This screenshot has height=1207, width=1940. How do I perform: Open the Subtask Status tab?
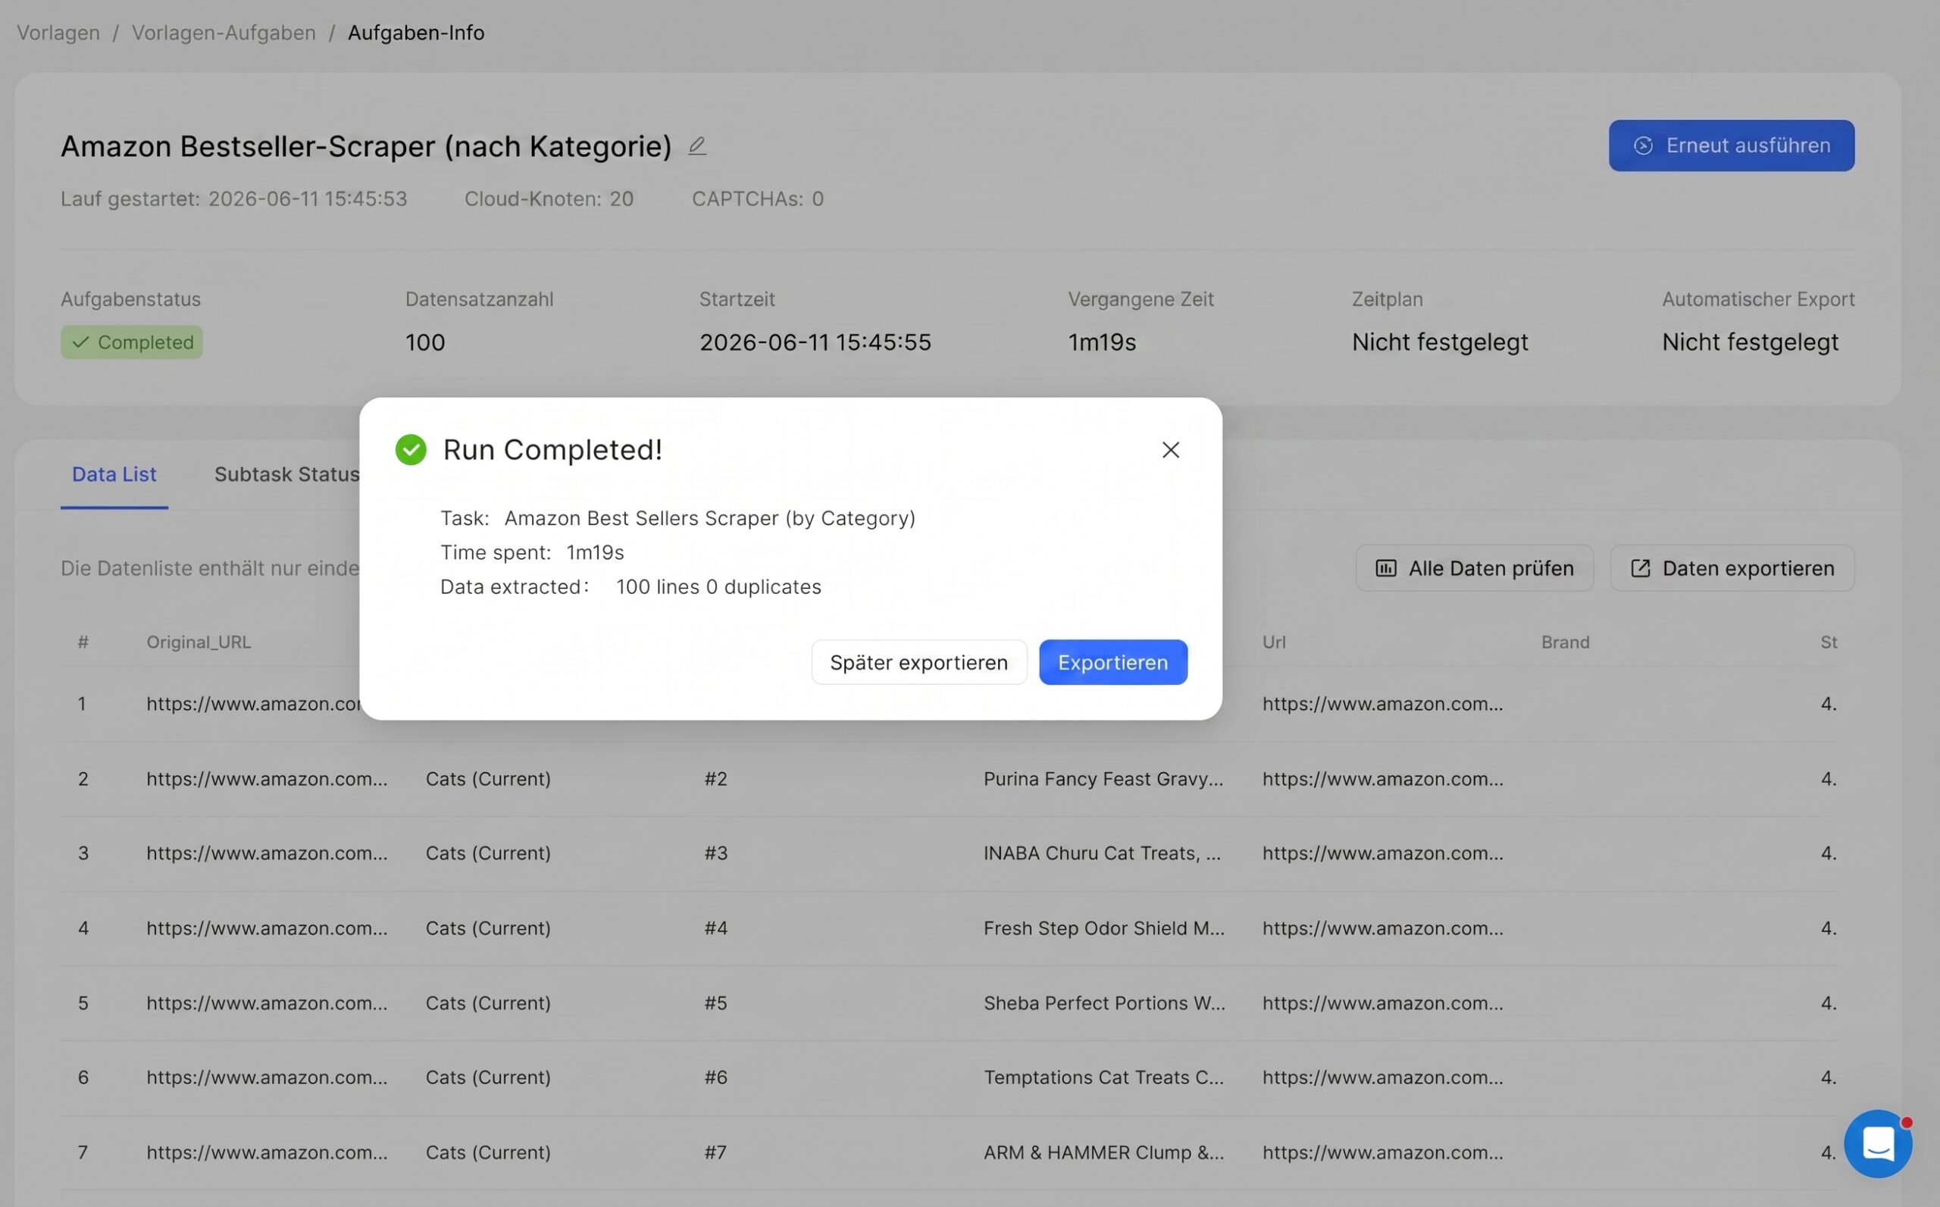click(x=286, y=474)
